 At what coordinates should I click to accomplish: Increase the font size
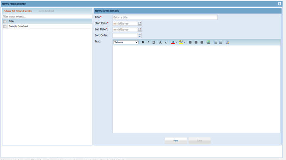[160, 42]
